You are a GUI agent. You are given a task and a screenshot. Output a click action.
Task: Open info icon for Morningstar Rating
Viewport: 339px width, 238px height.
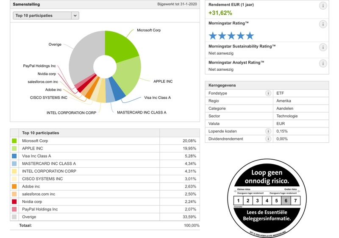tap(323, 24)
